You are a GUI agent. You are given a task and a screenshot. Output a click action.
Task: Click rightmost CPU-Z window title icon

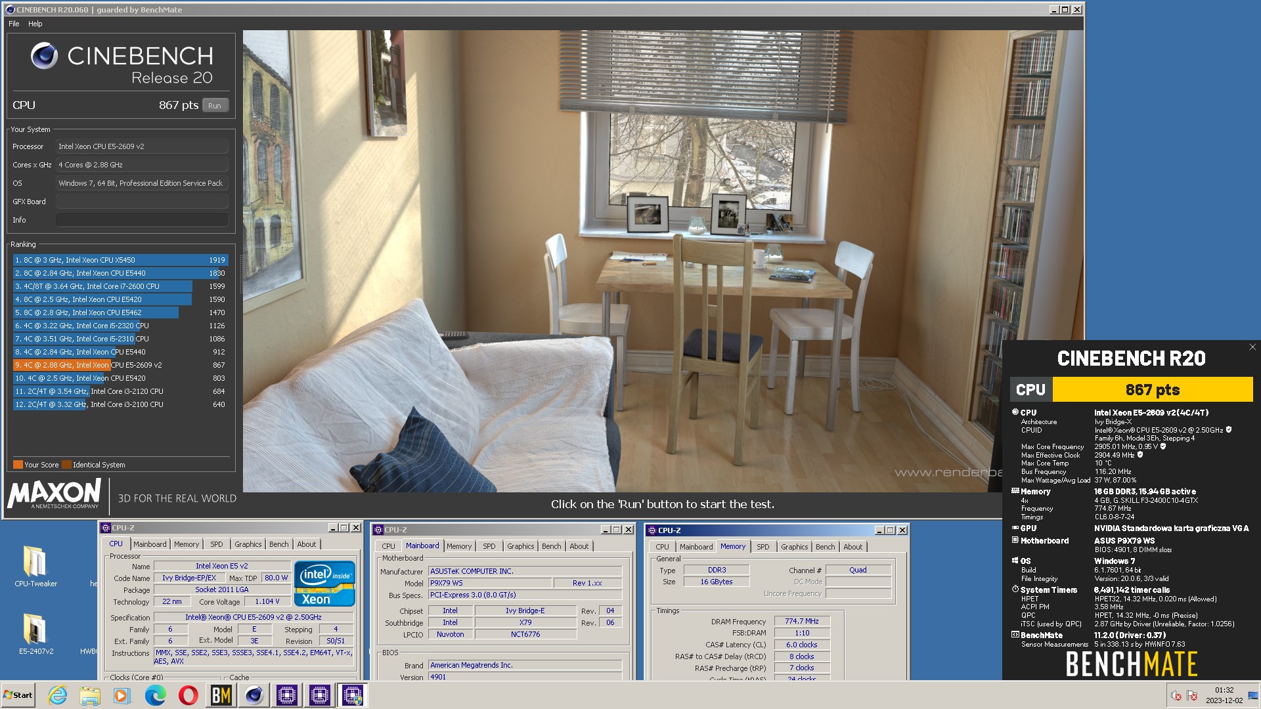click(652, 530)
